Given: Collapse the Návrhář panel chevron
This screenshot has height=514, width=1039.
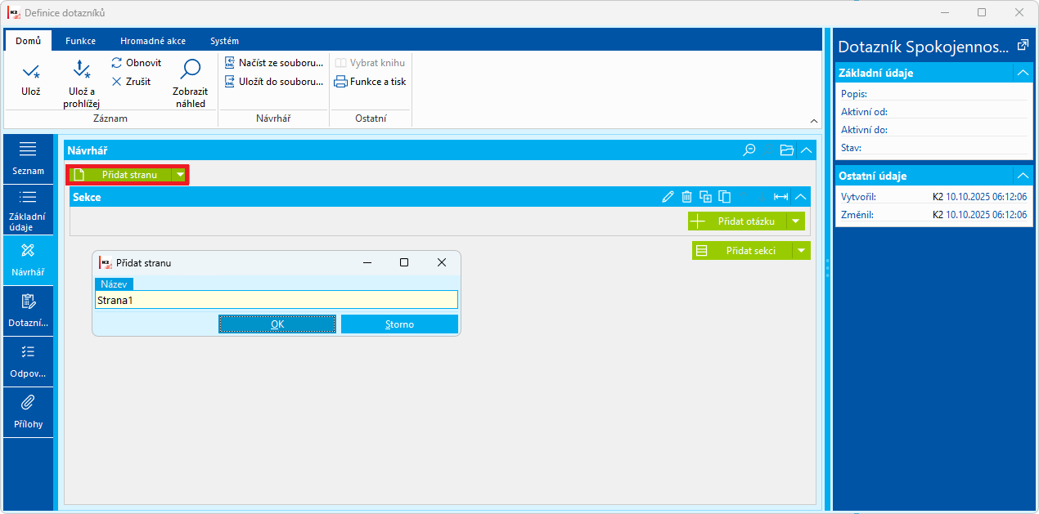Looking at the screenshot, I should pyautogui.click(x=807, y=150).
